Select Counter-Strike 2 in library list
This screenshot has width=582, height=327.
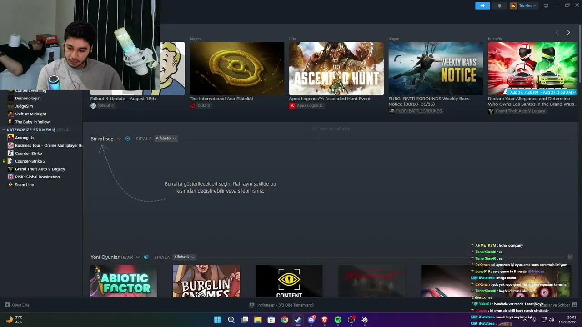coord(30,161)
